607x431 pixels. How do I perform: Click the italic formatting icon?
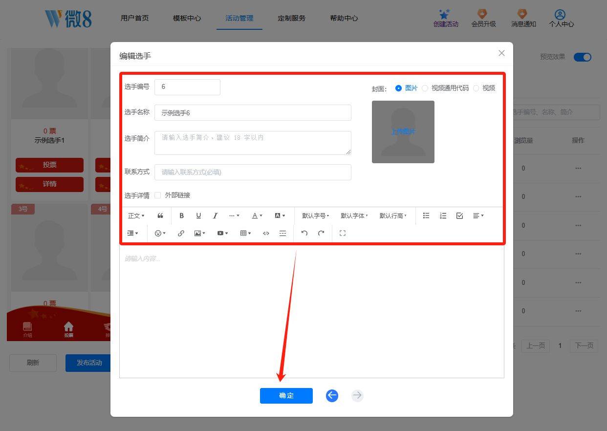[215, 215]
